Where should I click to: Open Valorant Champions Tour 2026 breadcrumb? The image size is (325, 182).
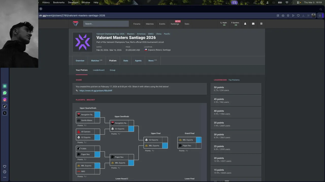click(x=110, y=34)
